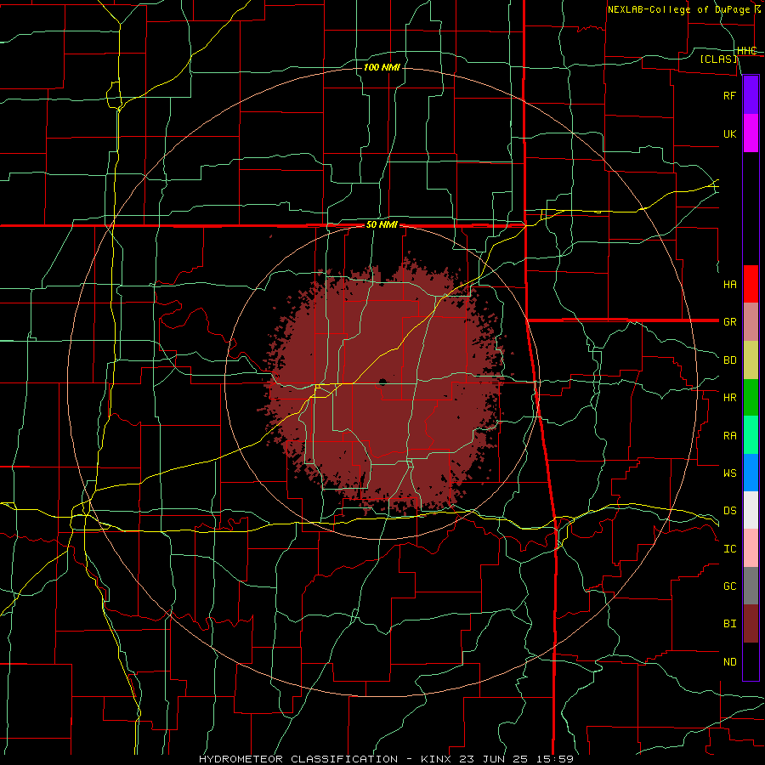
Task: Click the GC legend label
Action: click(x=729, y=586)
